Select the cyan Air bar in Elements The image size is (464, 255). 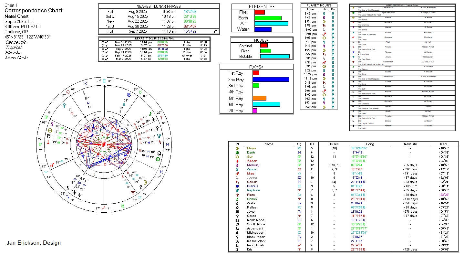271,24
